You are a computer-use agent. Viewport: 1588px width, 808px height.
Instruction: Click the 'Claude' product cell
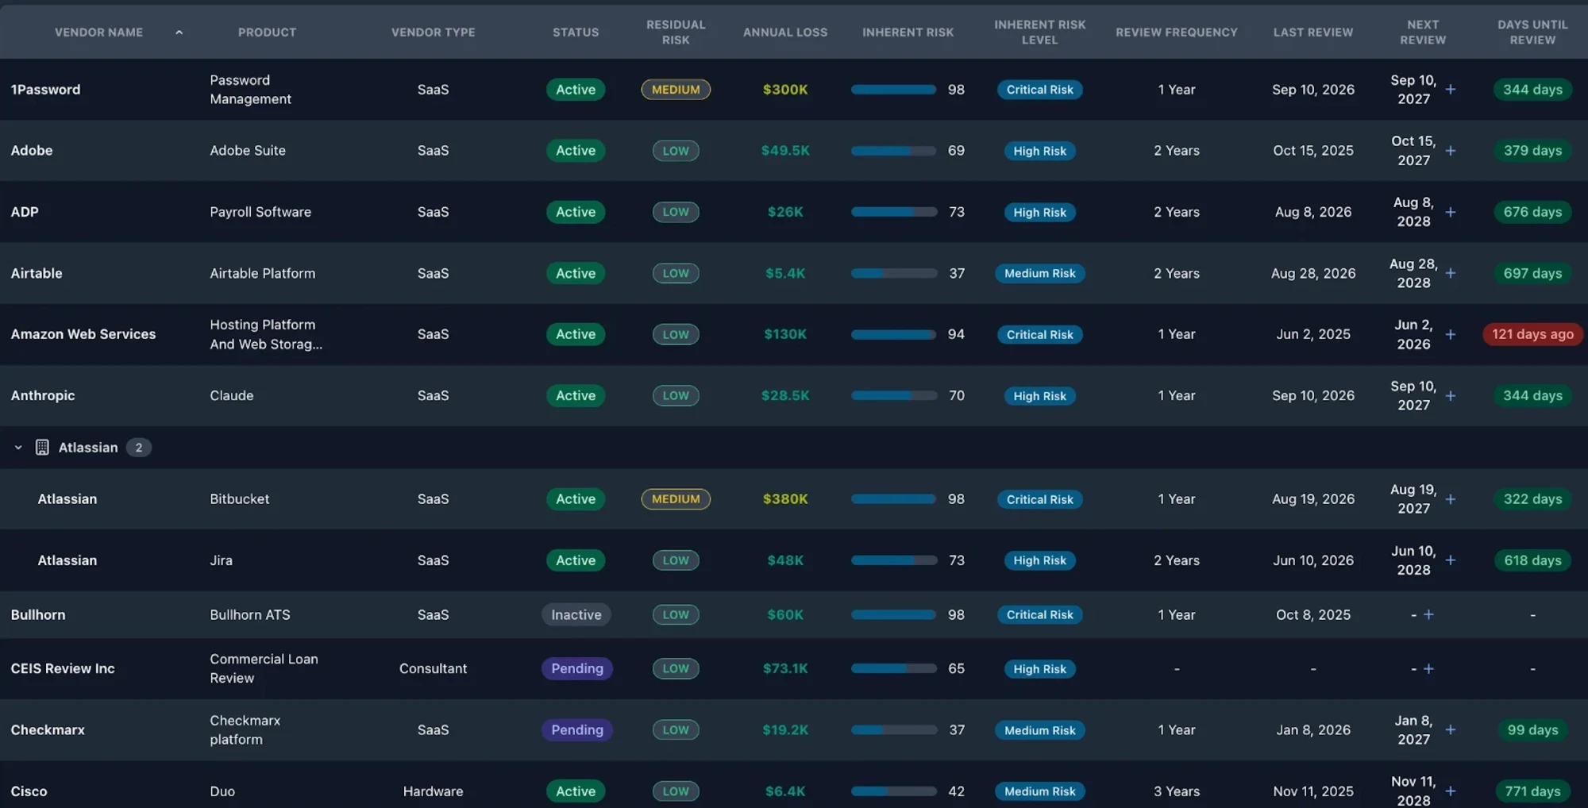point(232,395)
